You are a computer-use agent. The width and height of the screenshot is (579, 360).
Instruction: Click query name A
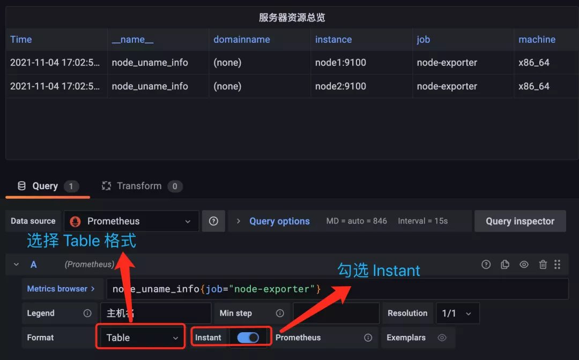coord(34,265)
